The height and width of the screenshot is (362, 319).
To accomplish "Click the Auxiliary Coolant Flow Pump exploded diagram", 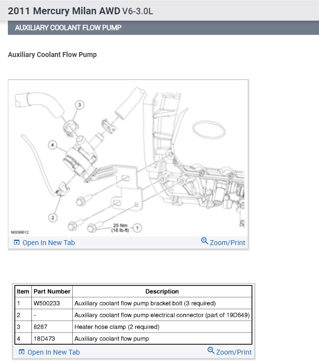I will (128, 158).
